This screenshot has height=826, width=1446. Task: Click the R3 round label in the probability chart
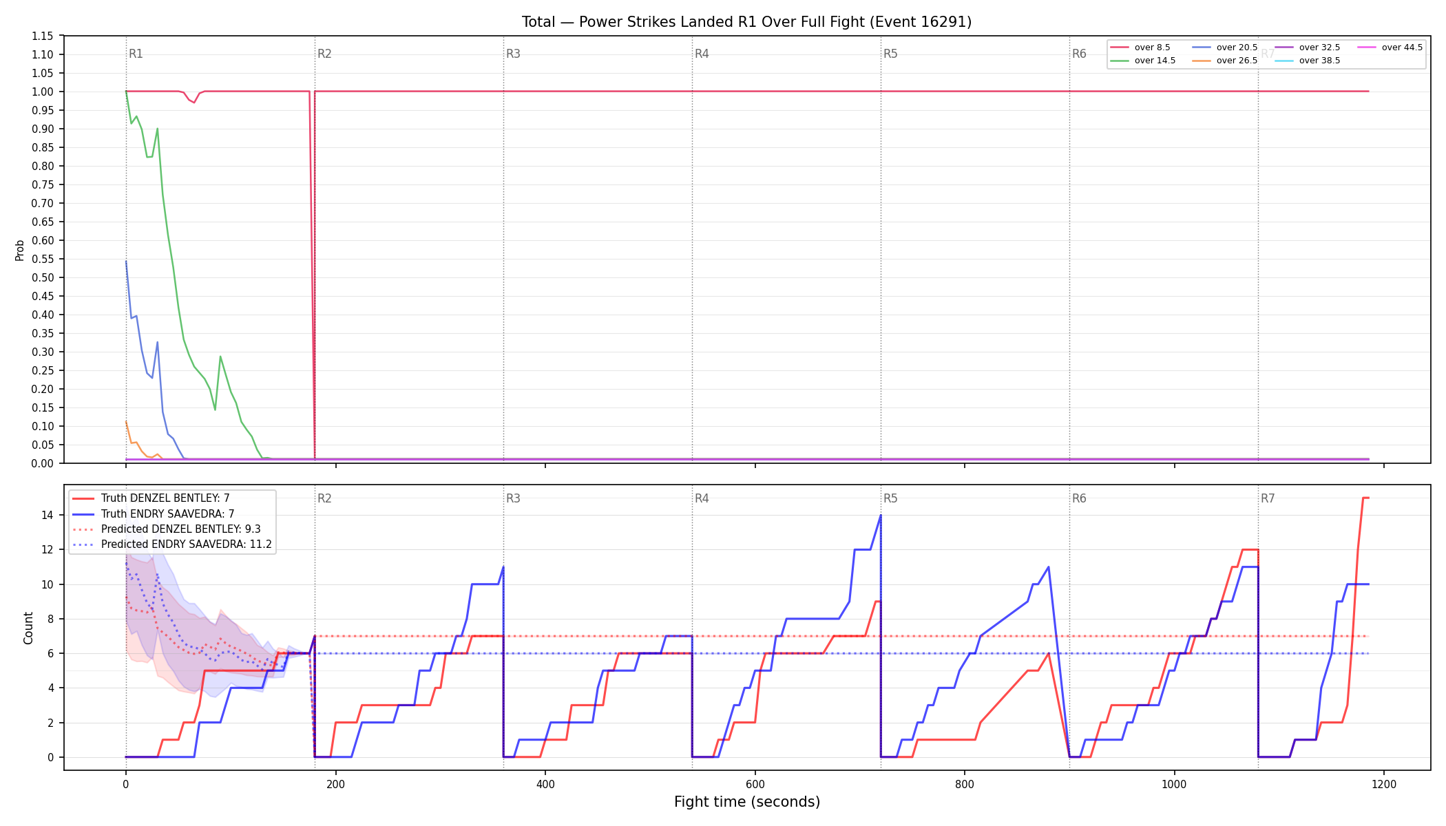pos(513,54)
